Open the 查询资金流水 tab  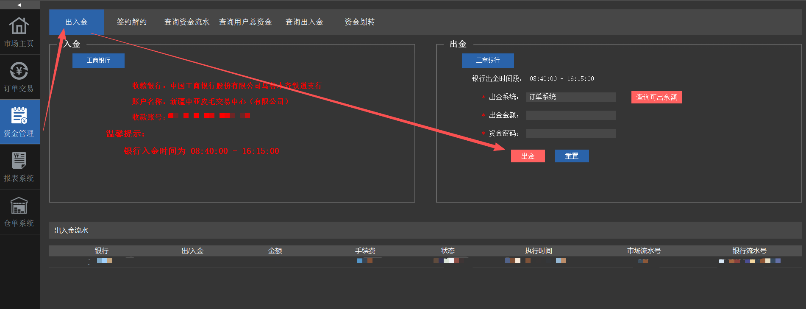187,22
